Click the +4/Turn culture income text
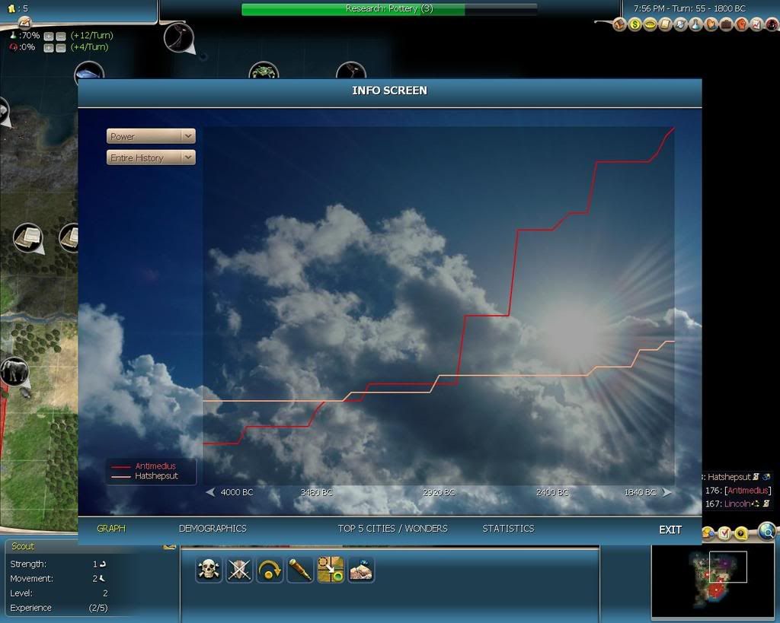The height and width of the screenshot is (623, 780). [x=90, y=47]
